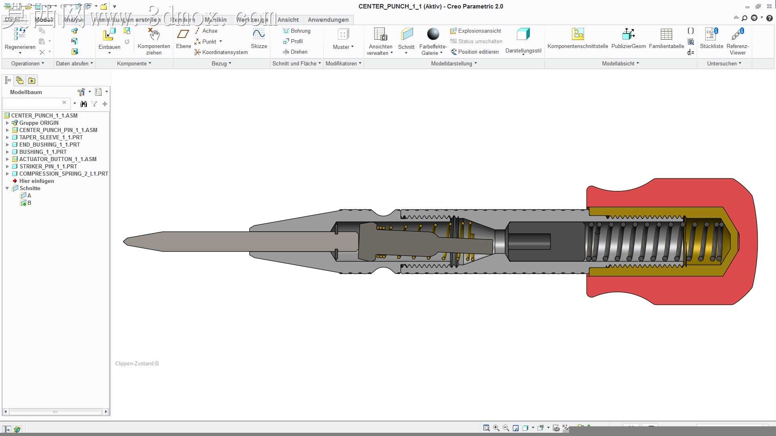Click the refit zoom icon in bottom toolbar
The height and width of the screenshot is (436, 776).
tap(487, 428)
